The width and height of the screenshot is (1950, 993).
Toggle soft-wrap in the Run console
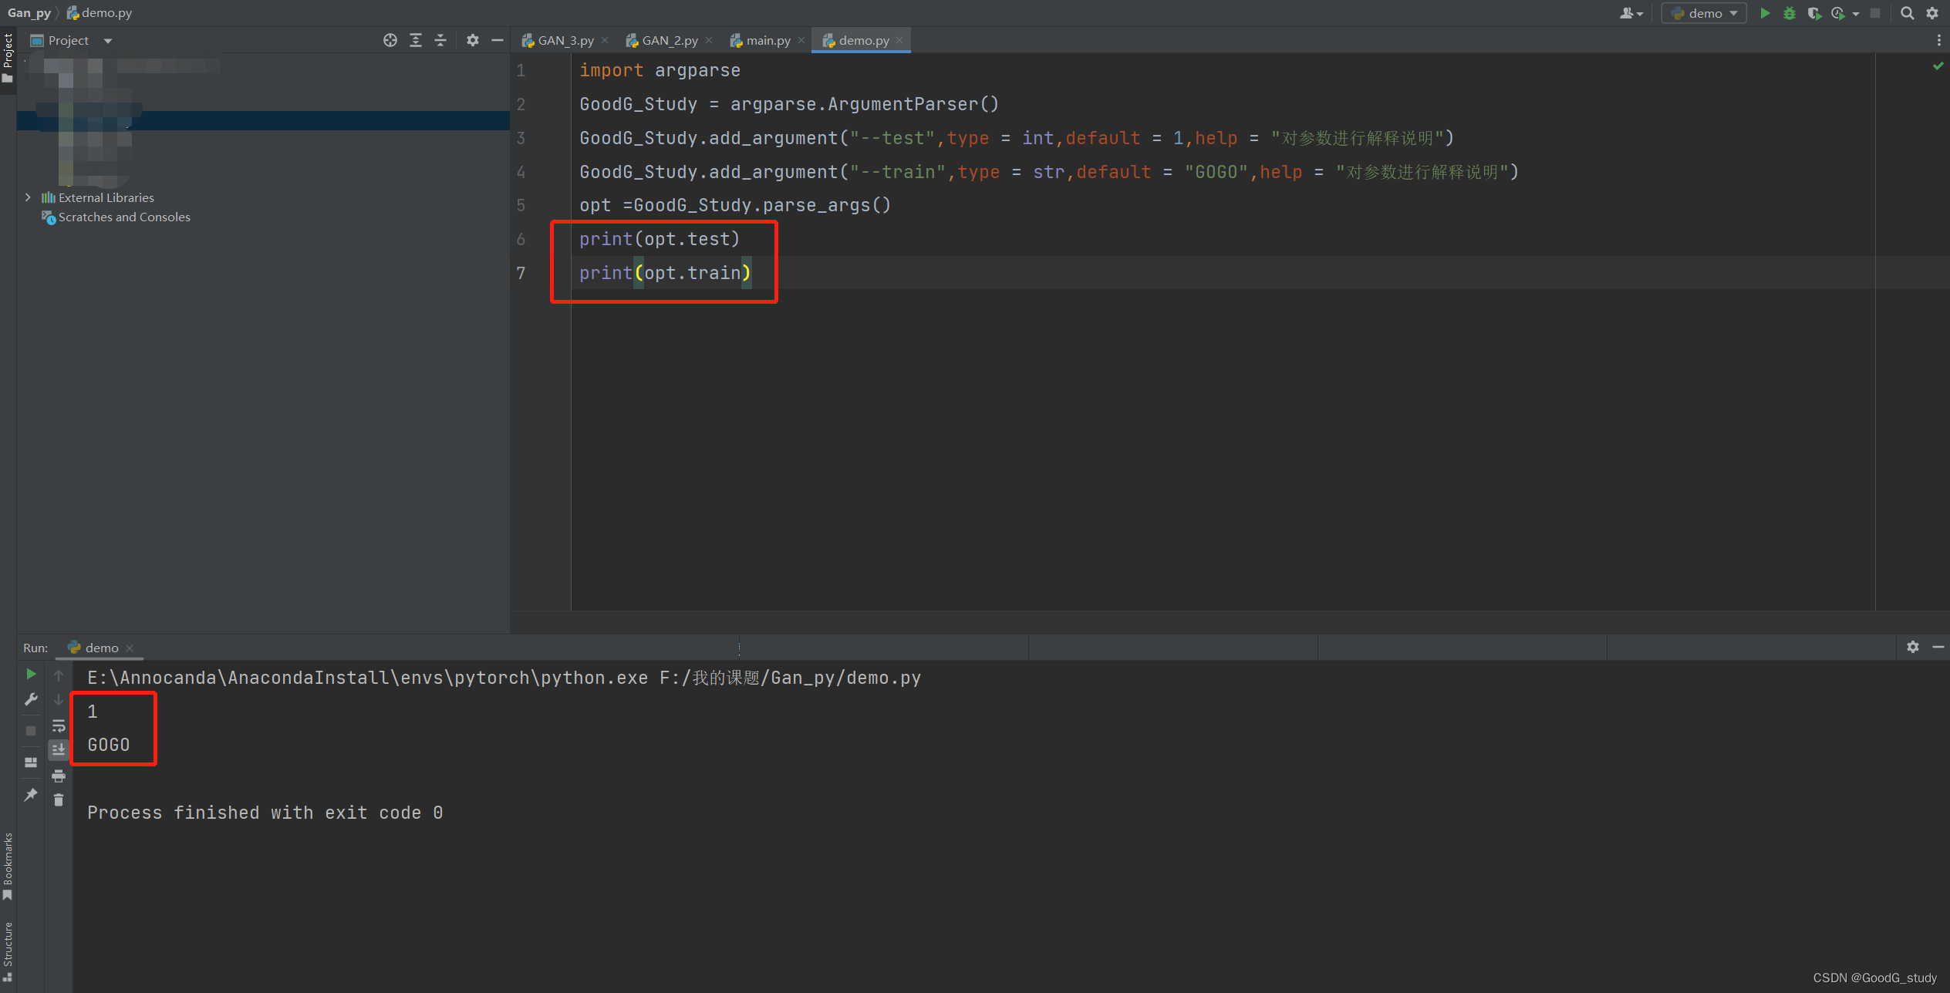58,725
